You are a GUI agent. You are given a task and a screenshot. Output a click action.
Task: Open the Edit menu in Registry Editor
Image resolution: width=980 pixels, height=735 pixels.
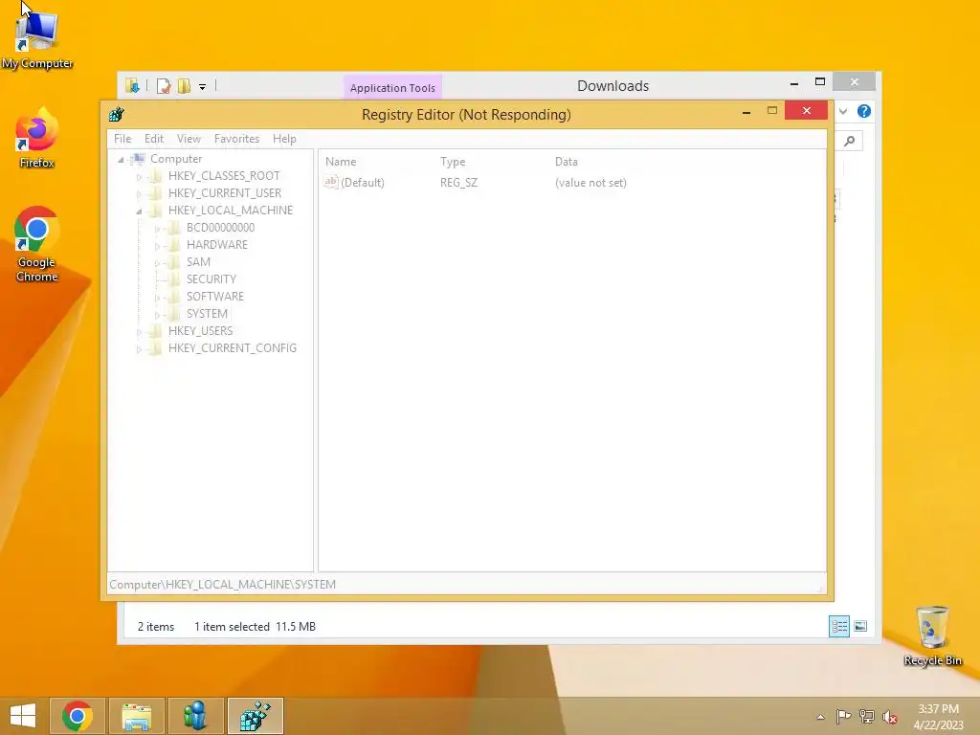[x=154, y=139]
